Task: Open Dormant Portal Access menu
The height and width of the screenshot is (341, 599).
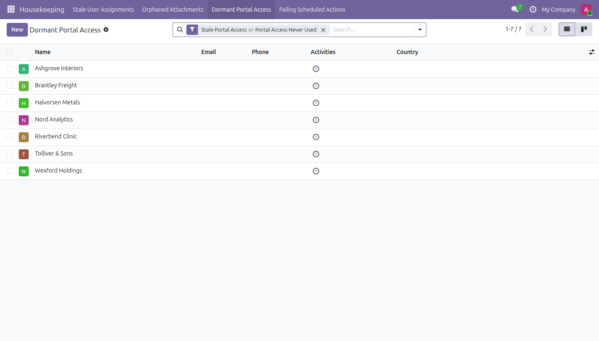Action: point(241,10)
